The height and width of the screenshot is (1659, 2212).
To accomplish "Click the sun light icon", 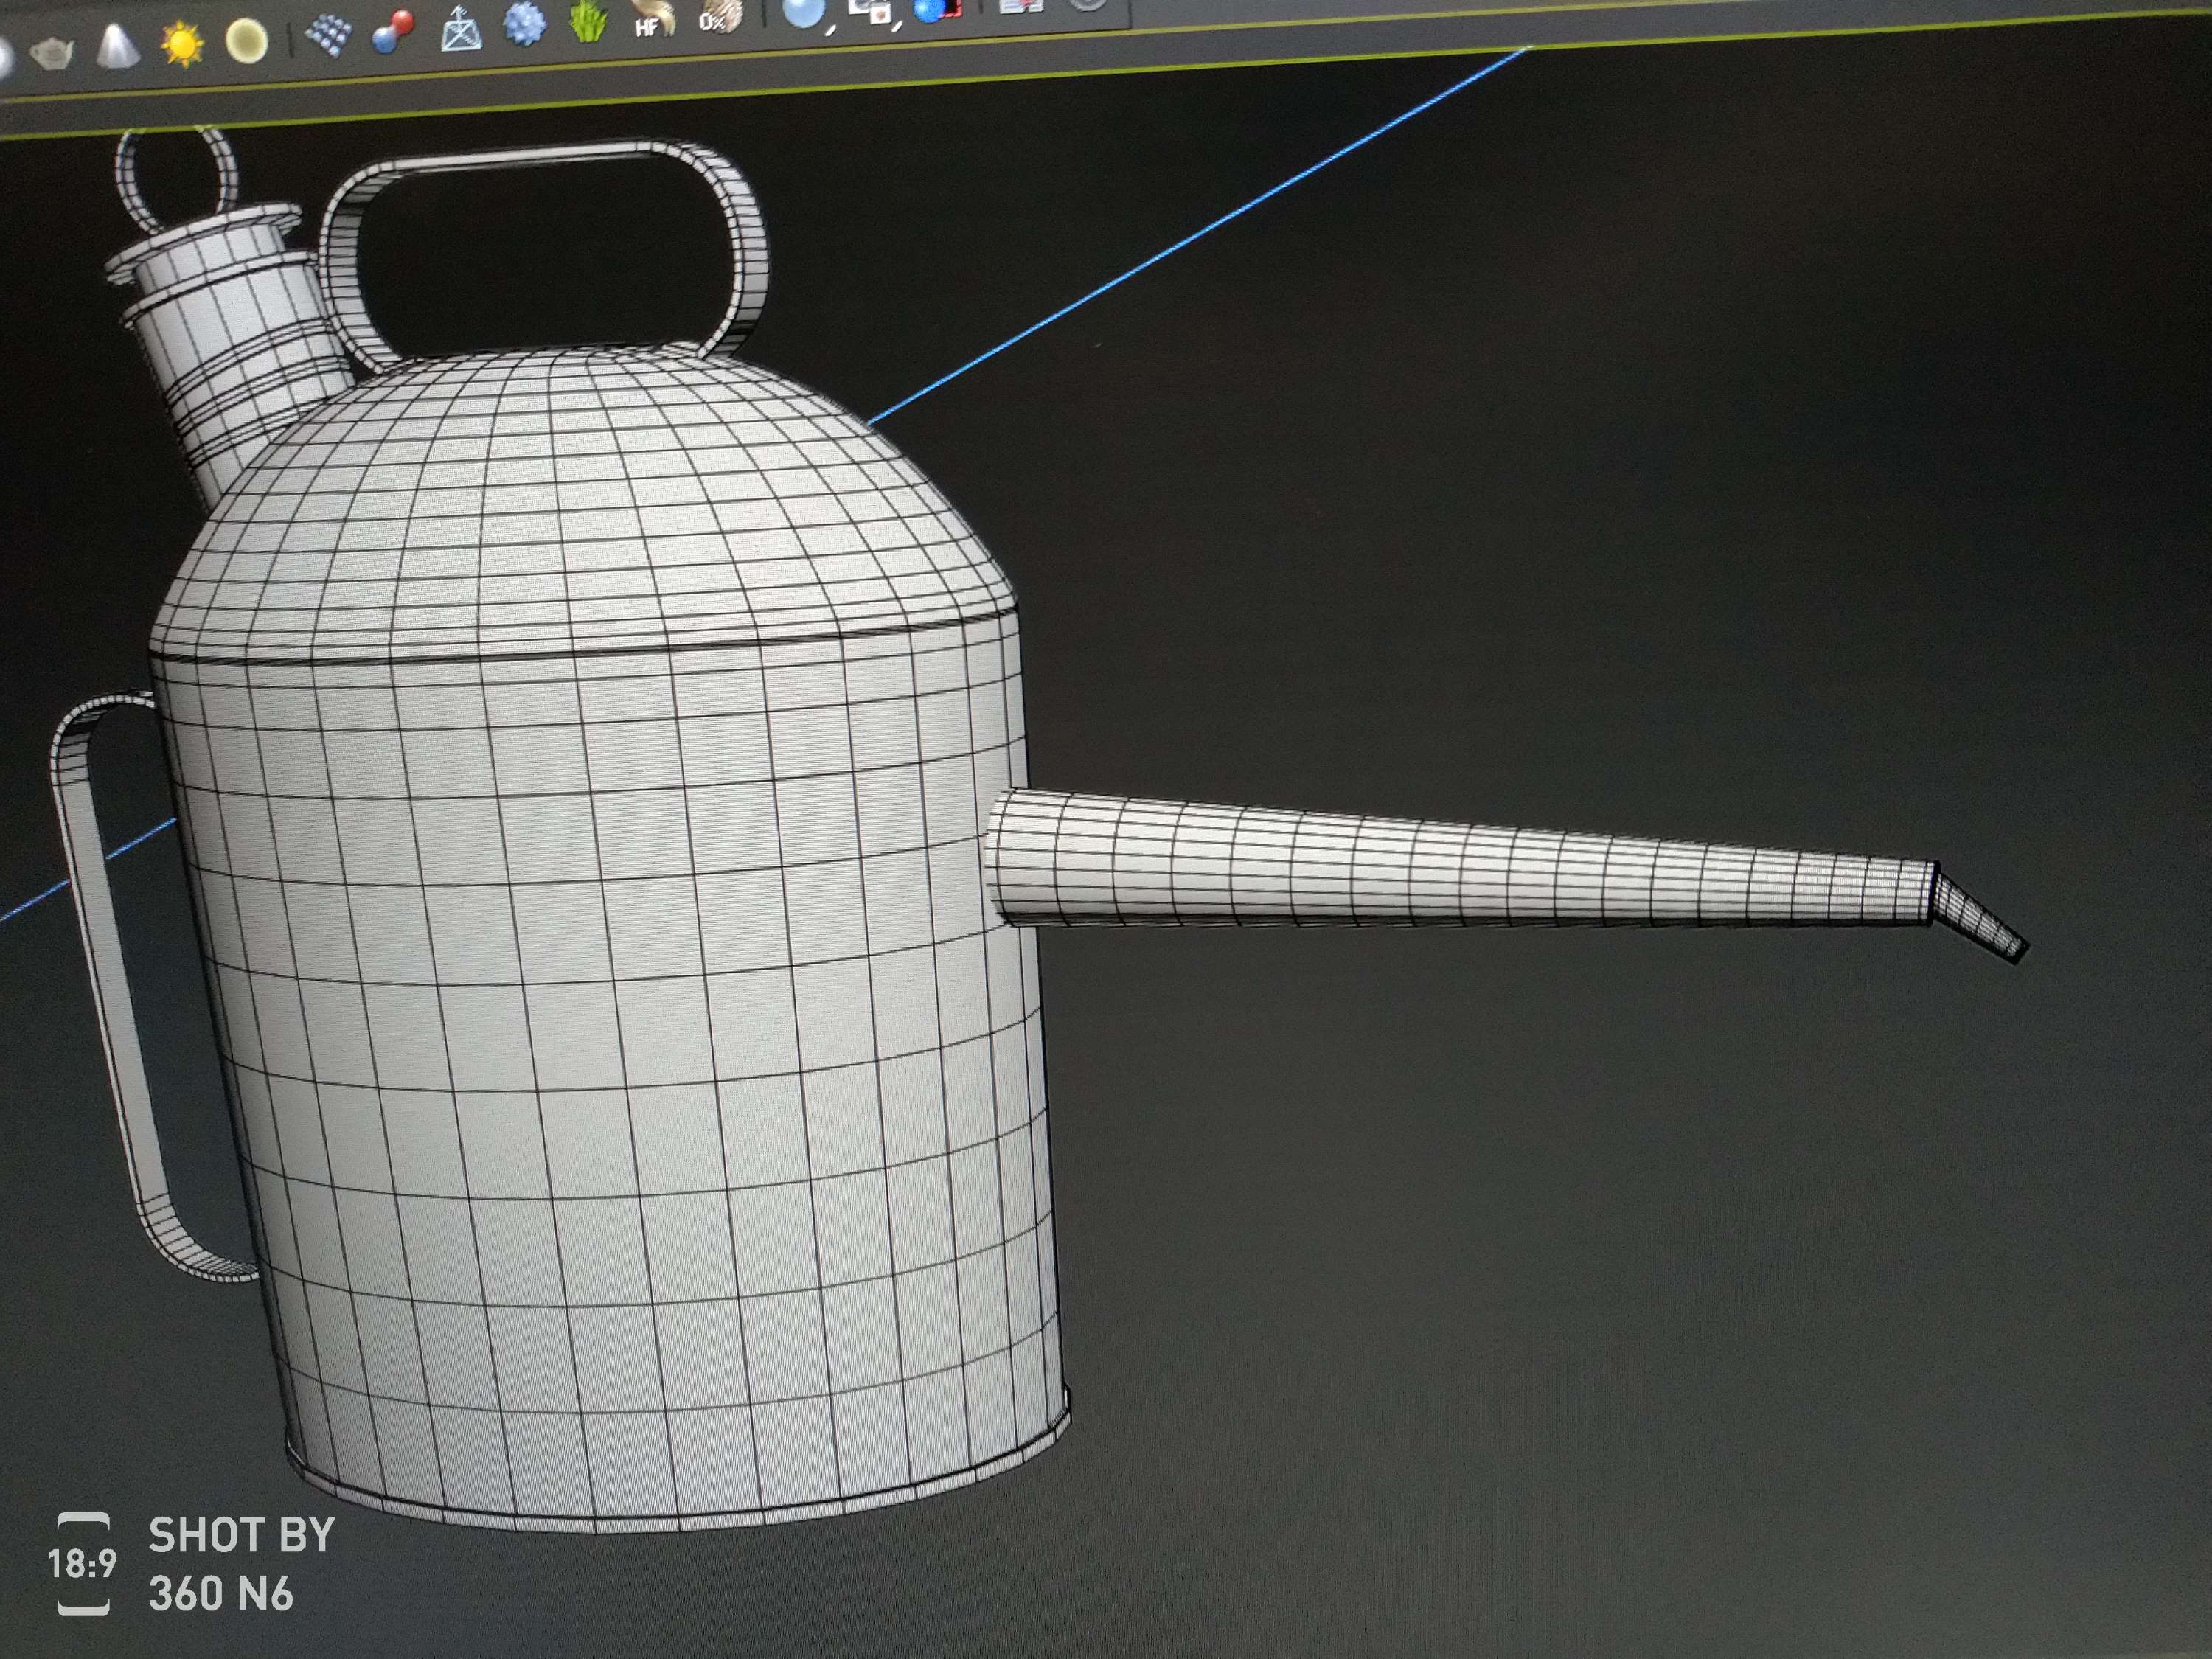I will tap(182, 44).
